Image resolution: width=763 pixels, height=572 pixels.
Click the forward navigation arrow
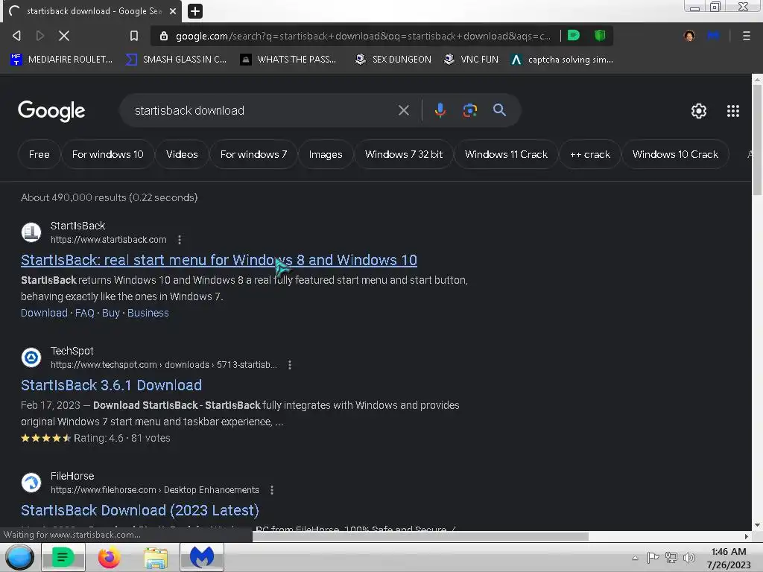(x=40, y=36)
